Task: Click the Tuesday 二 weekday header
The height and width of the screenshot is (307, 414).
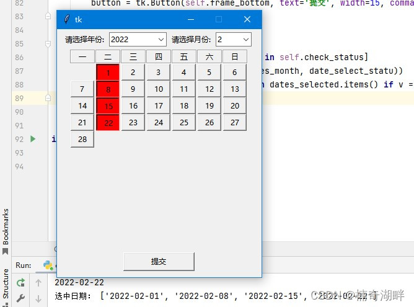Action: click(108, 56)
